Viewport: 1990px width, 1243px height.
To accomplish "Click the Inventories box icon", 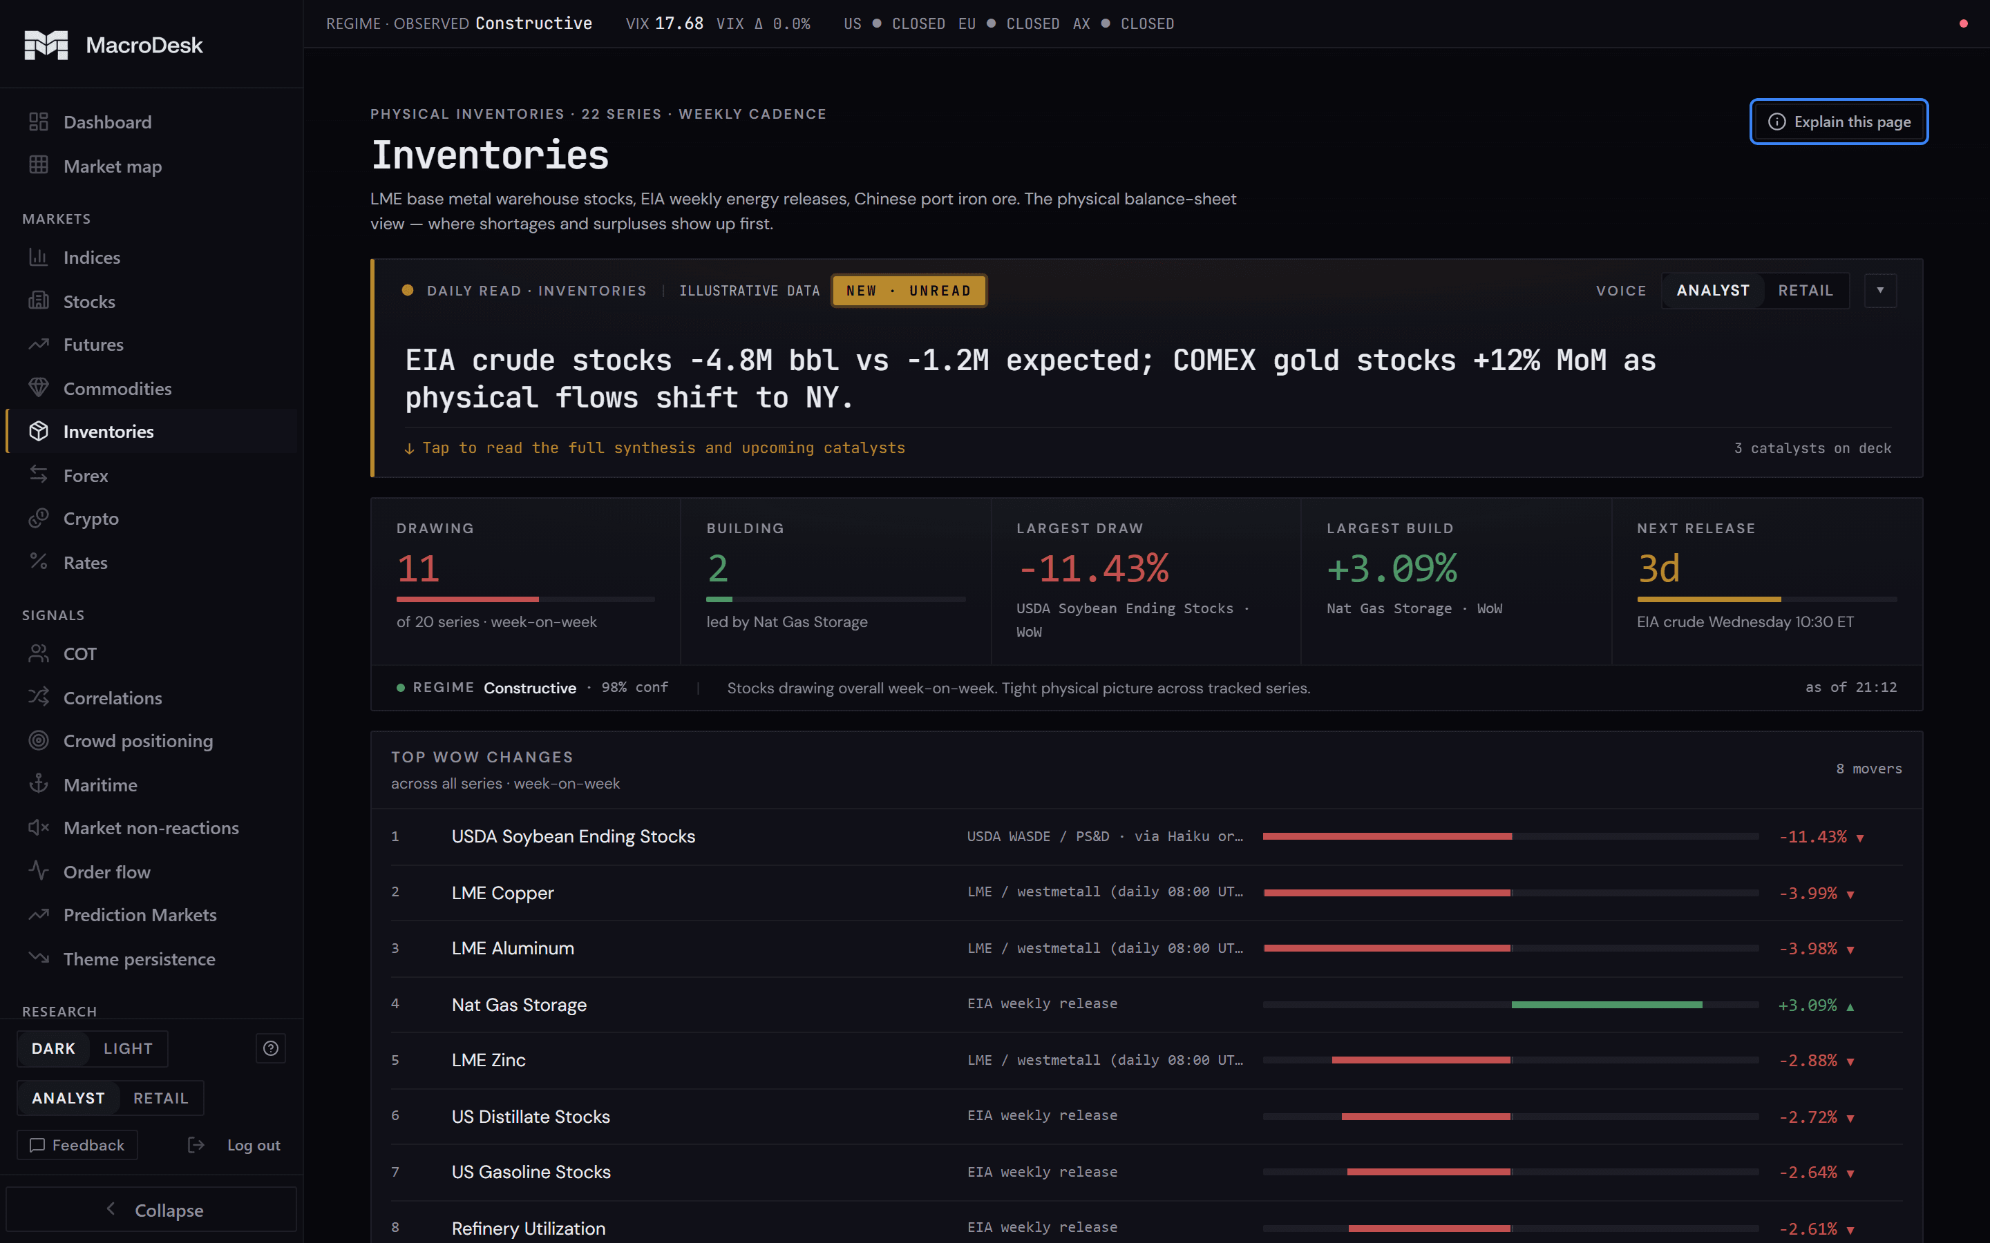I will click(39, 431).
